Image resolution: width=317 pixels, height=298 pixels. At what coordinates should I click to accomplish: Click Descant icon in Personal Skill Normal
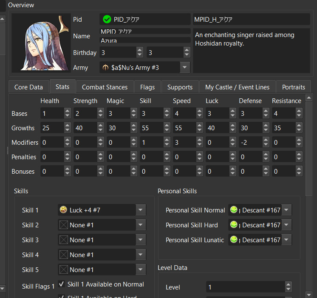click(x=234, y=210)
